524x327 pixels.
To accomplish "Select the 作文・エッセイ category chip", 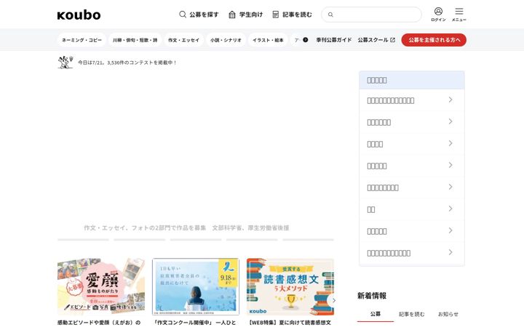I will [184, 40].
